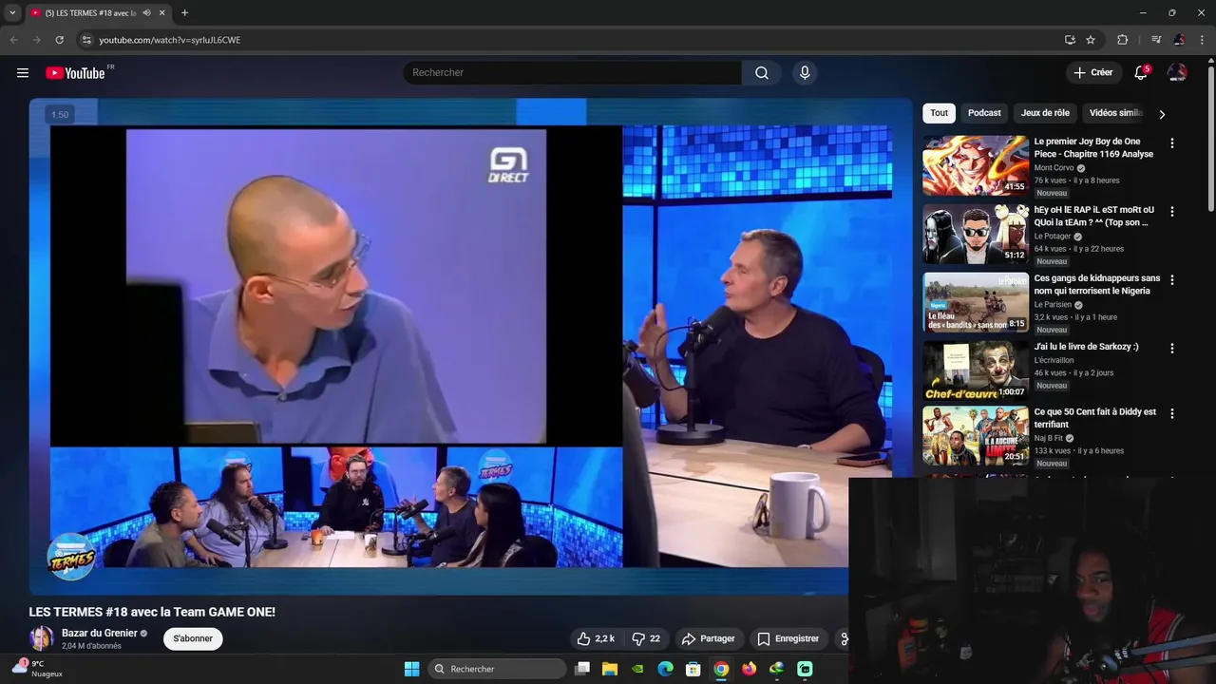This screenshot has width=1216, height=684.
Task: Open options for Joy Boy video
Action: click(1171, 143)
